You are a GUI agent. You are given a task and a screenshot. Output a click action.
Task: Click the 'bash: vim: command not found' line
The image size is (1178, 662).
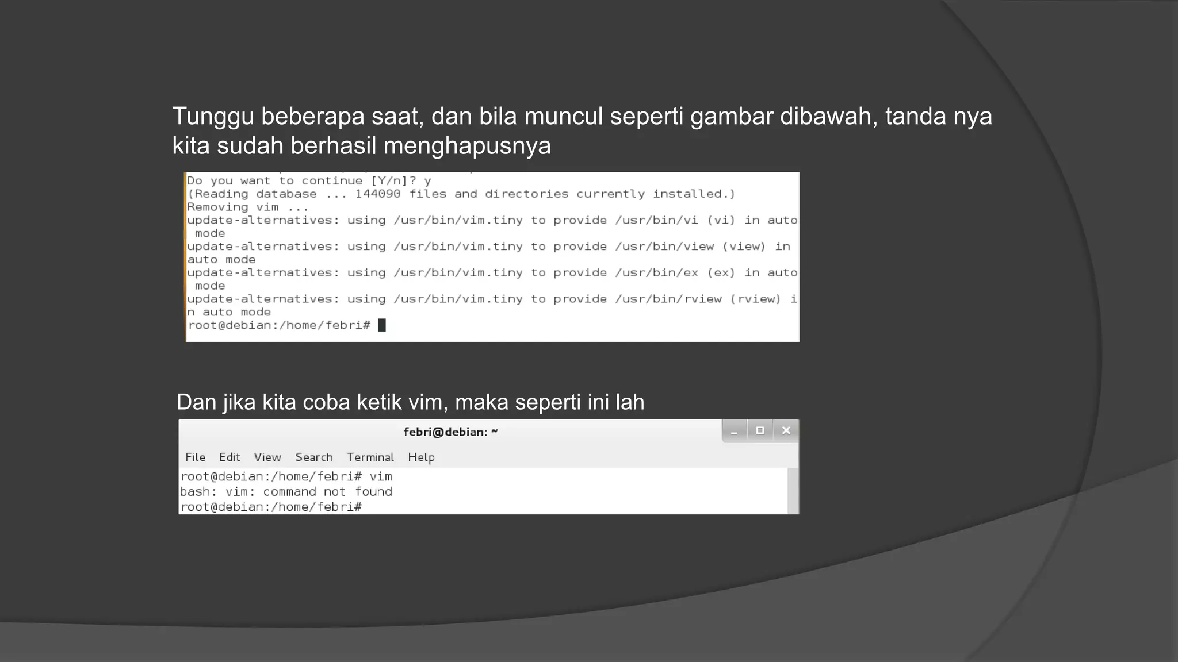coord(286,492)
